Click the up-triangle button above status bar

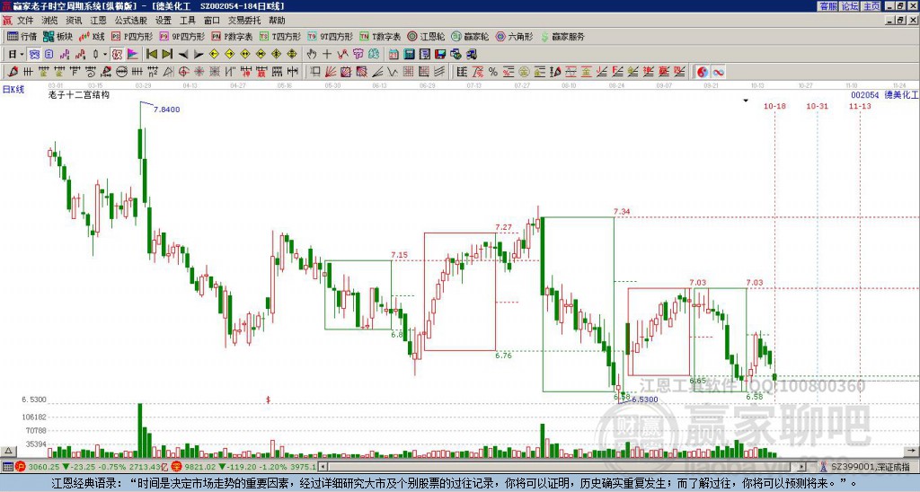tap(7, 451)
